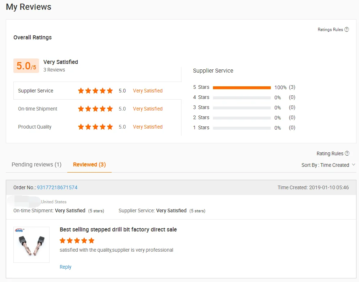The image size is (359, 282).
Task: Click the On-time Shipment star rating icons
Action: coord(95,109)
